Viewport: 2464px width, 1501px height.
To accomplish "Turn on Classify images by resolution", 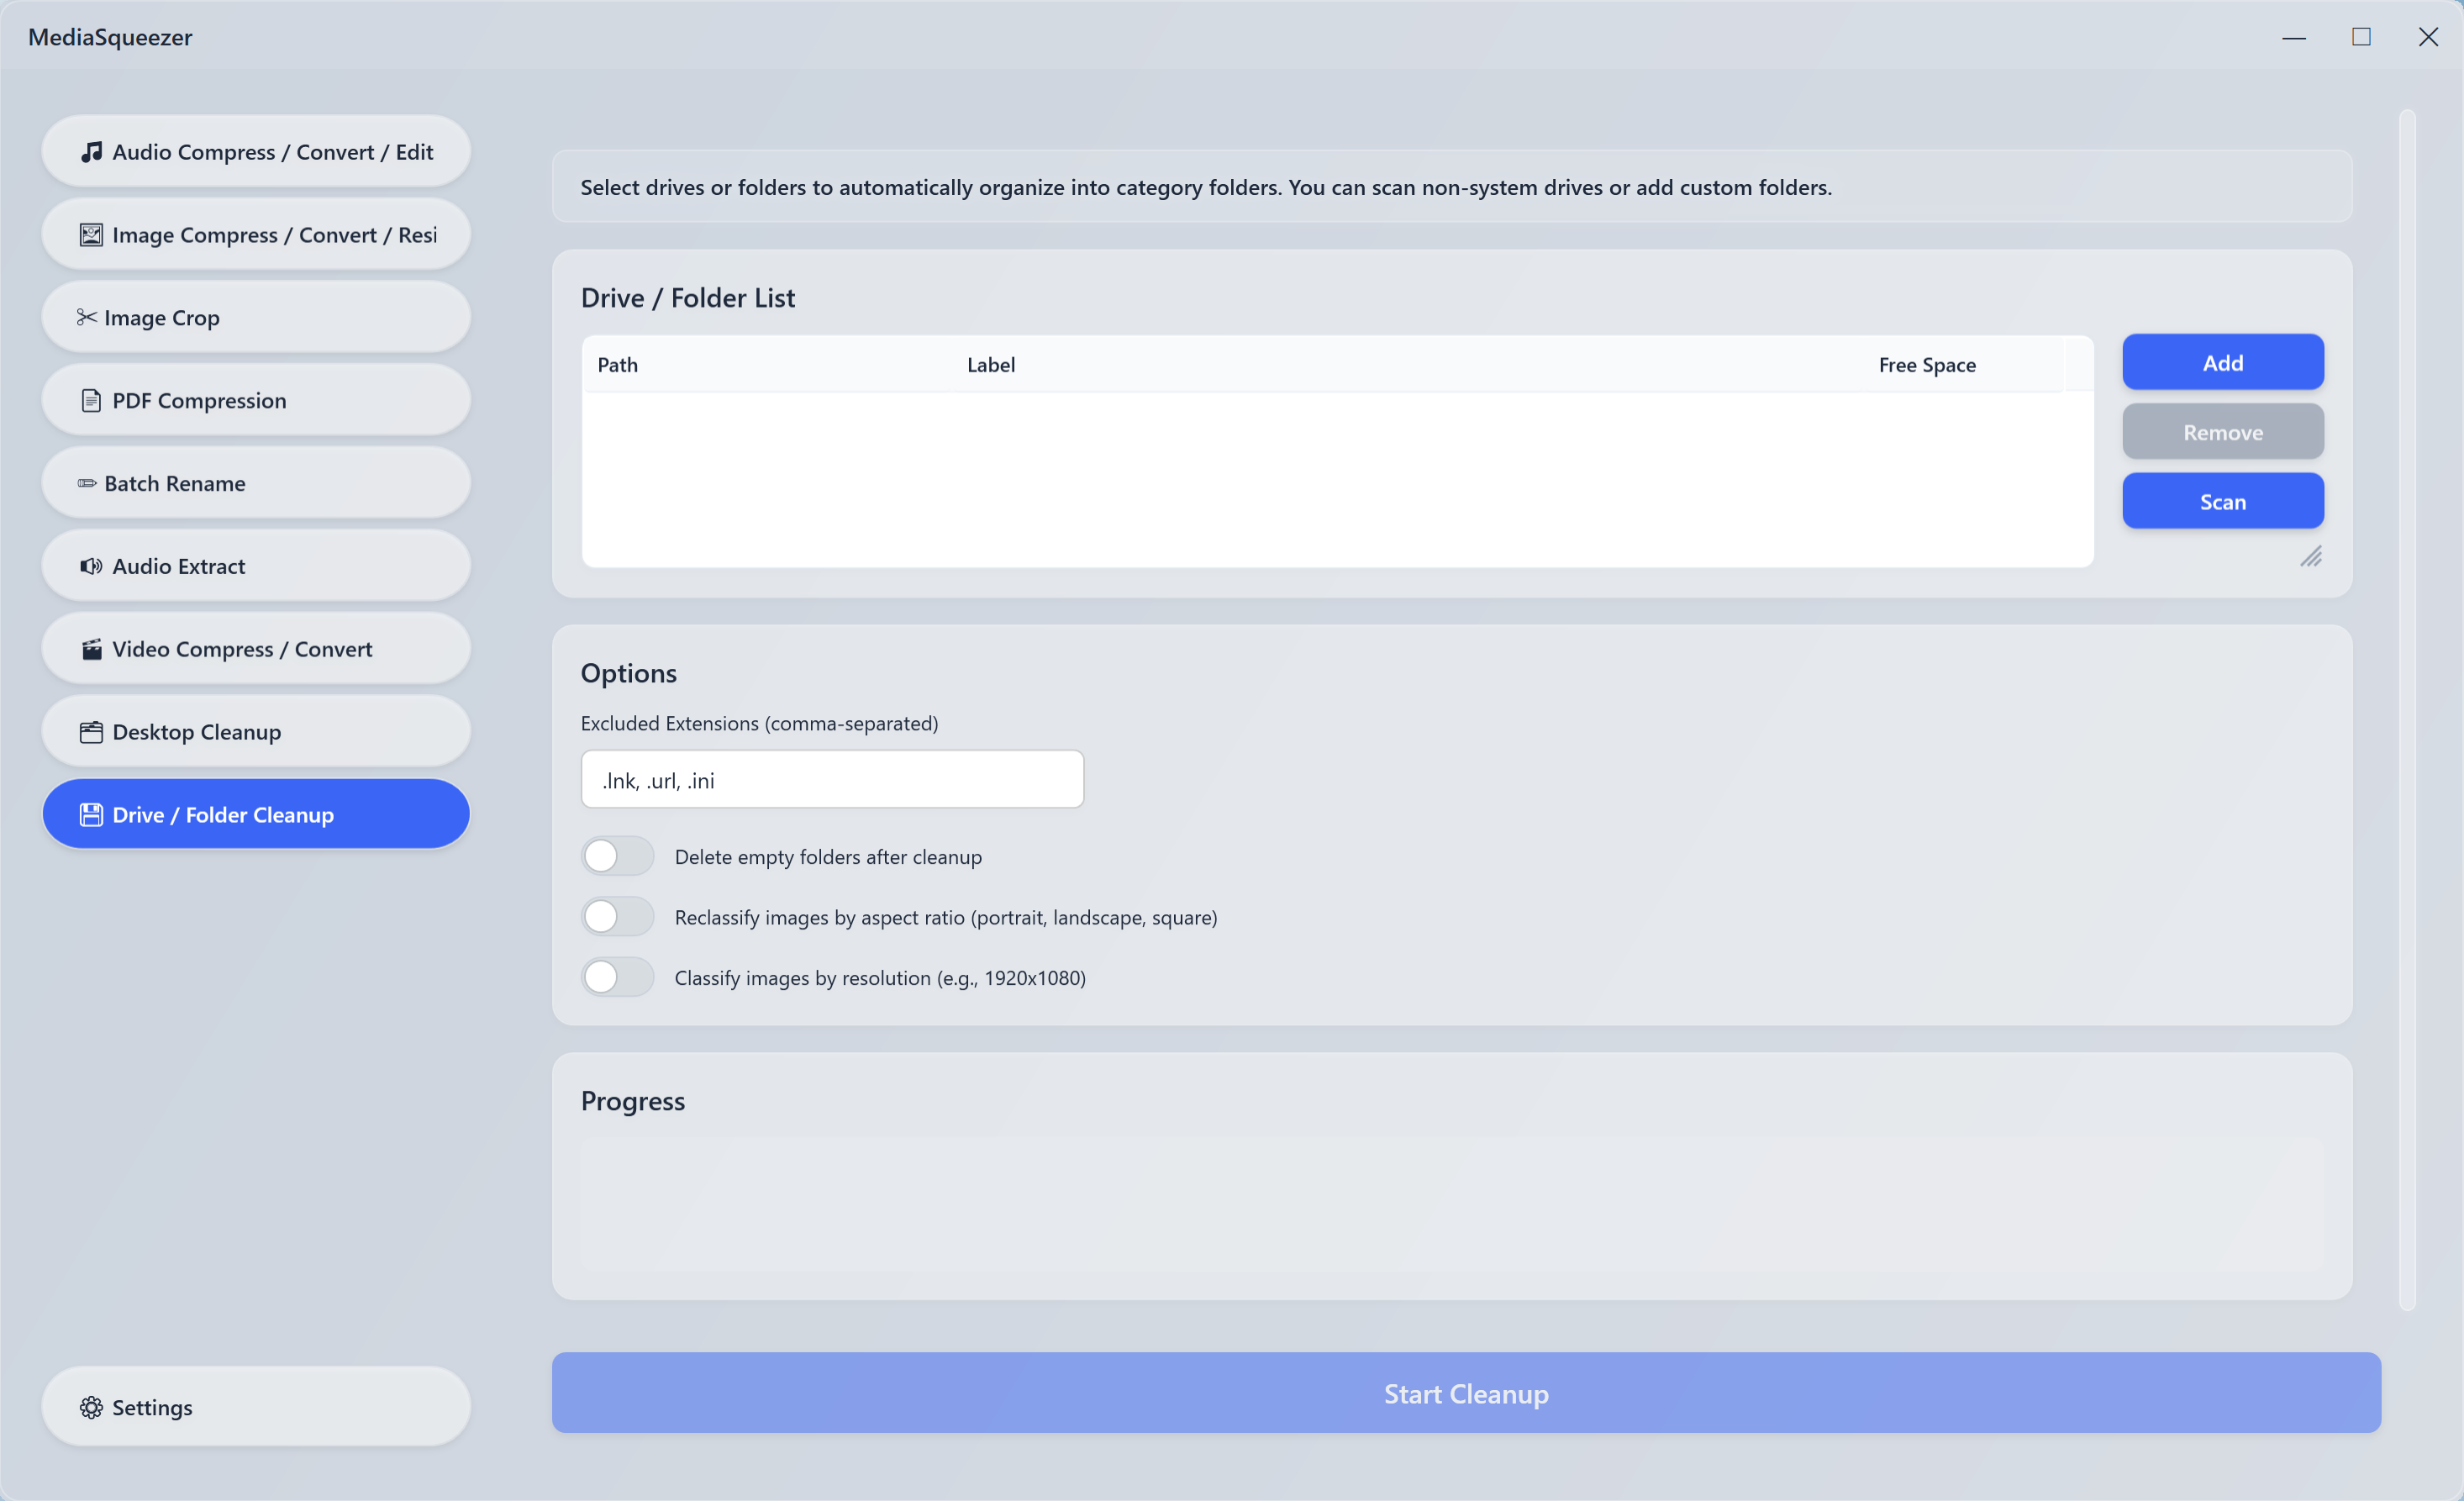I will coord(617,977).
